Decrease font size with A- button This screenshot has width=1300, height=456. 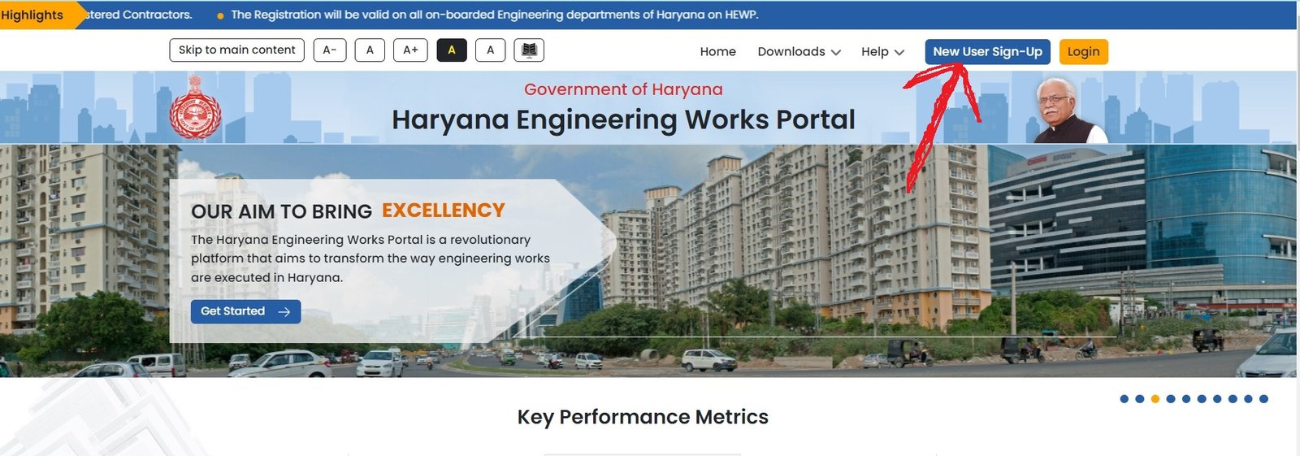pyautogui.click(x=329, y=50)
